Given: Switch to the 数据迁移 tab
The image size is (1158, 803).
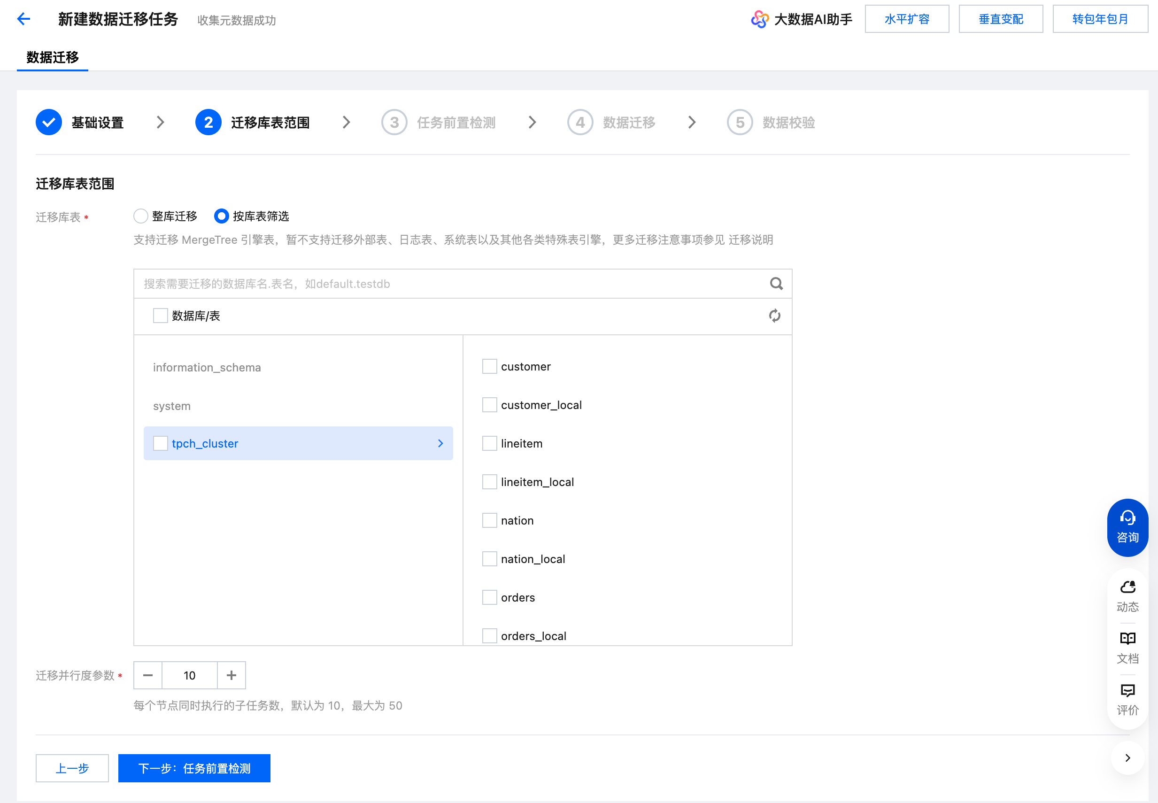Looking at the screenshot, I should tap(52, 57).
